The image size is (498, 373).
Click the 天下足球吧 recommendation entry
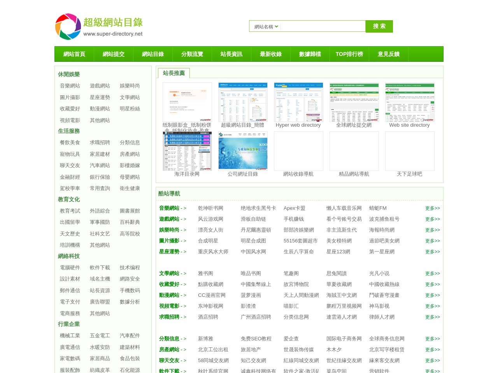(x=410, y=174)
